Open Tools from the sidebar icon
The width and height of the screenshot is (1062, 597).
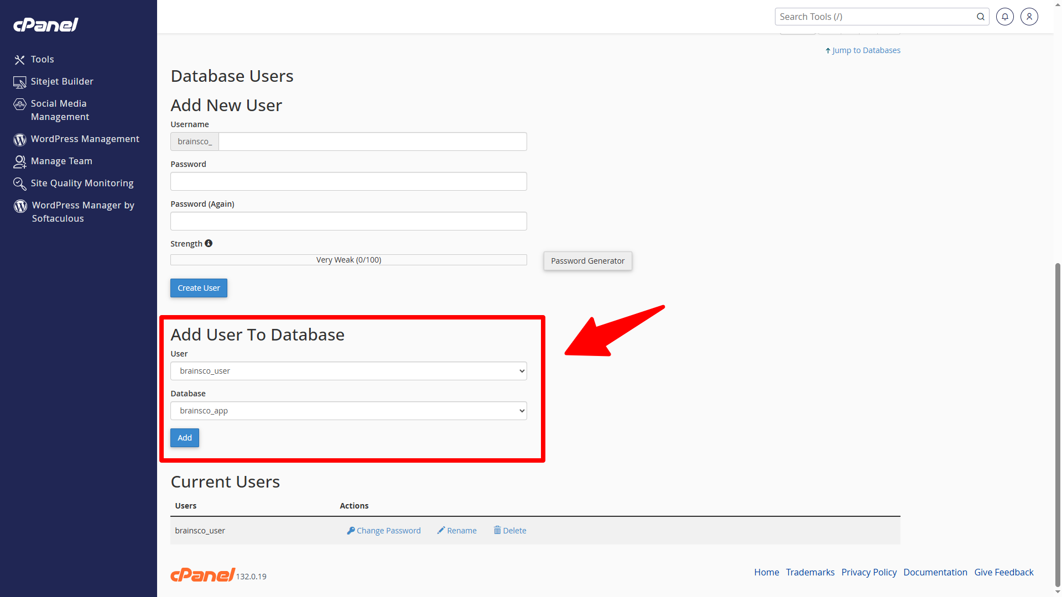point(20,60)
